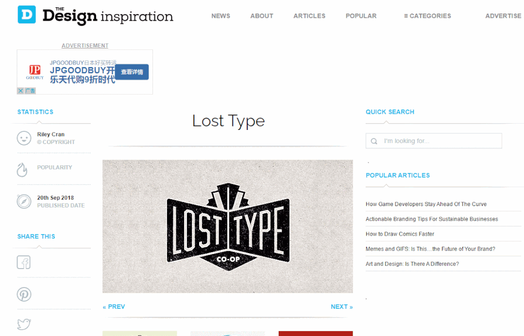Open the News menu item
This screenshot has height=336, width=524.
tap(220, 16)
